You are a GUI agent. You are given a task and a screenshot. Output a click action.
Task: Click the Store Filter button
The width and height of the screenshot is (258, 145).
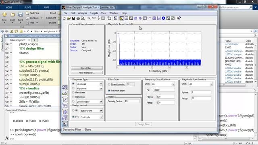[x=87, y=68]
